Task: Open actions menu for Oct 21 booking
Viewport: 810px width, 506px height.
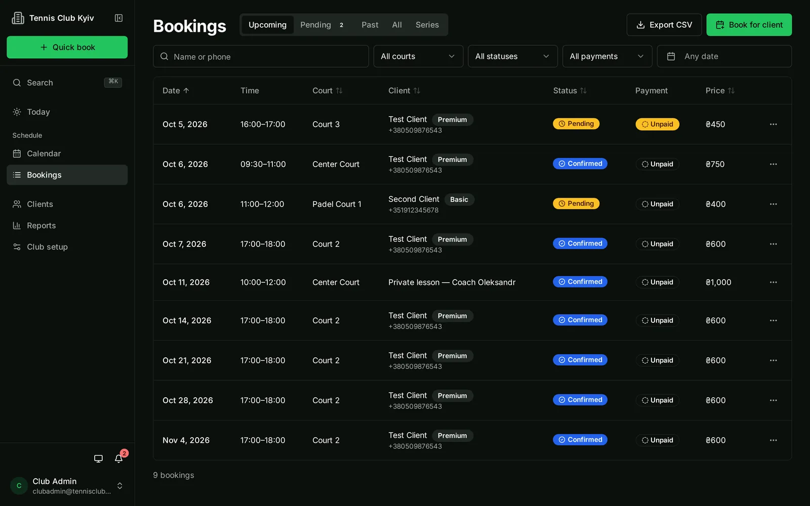Action: [773, 360]
